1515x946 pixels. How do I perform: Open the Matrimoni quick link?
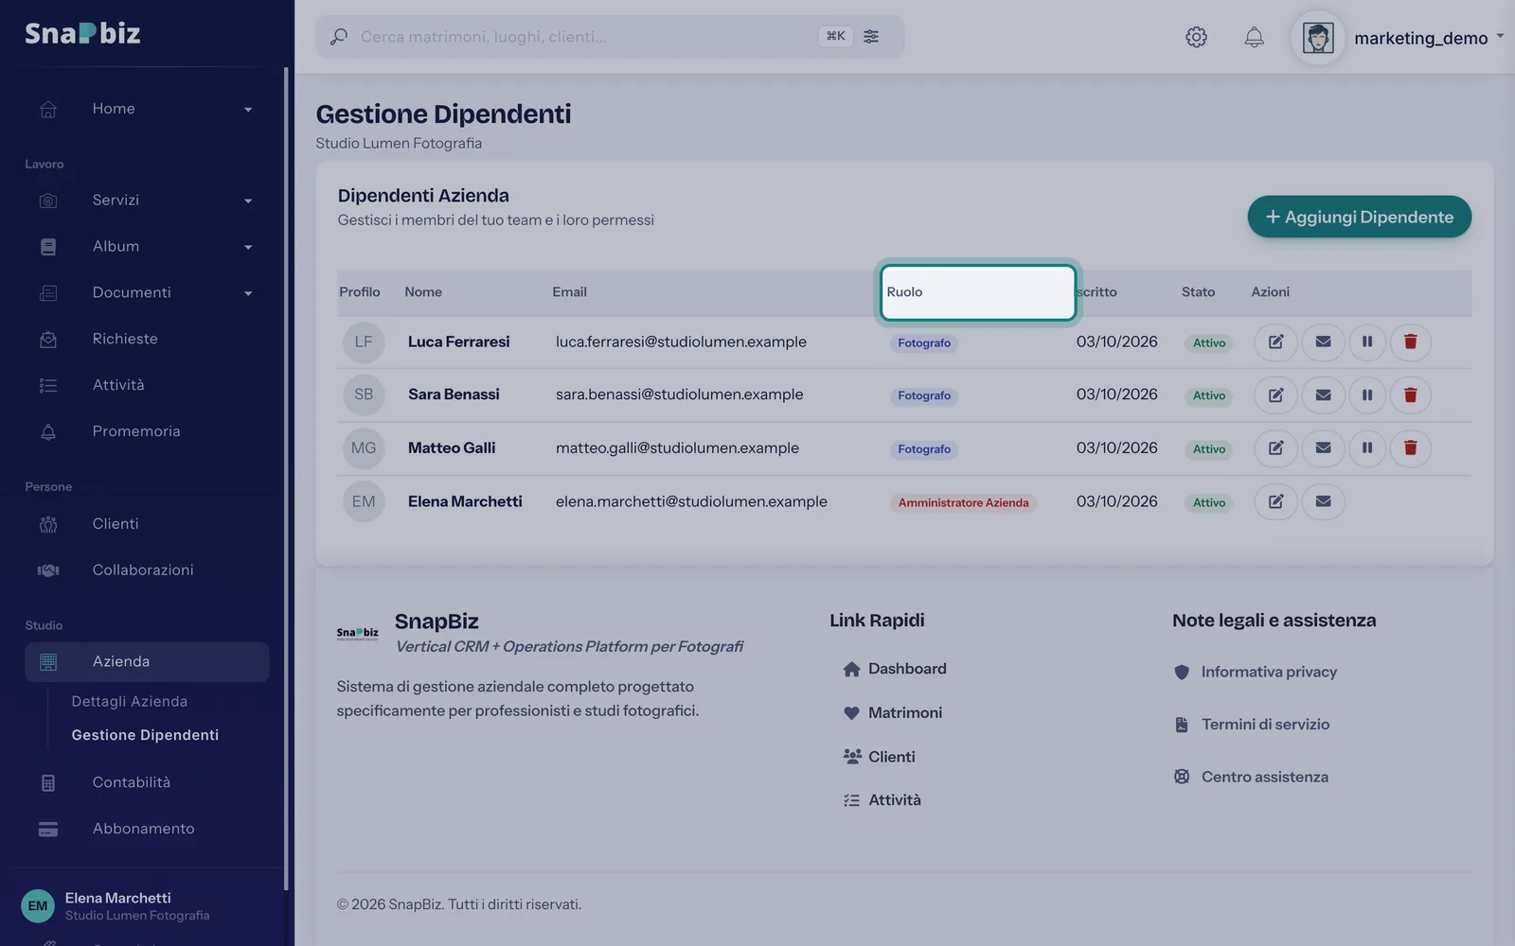pos(893,713)
